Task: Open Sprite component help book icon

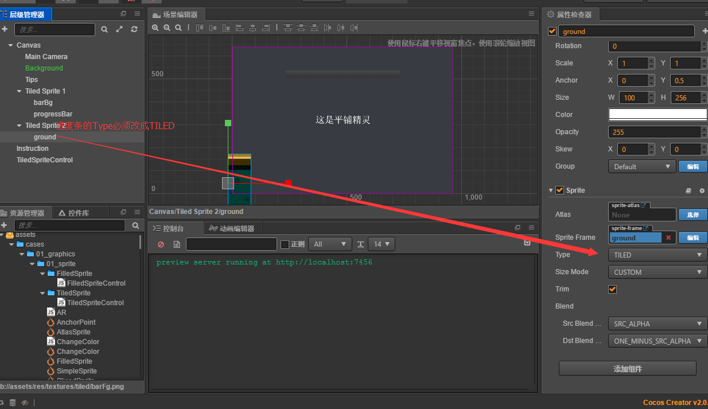Action: coord(688,190)
